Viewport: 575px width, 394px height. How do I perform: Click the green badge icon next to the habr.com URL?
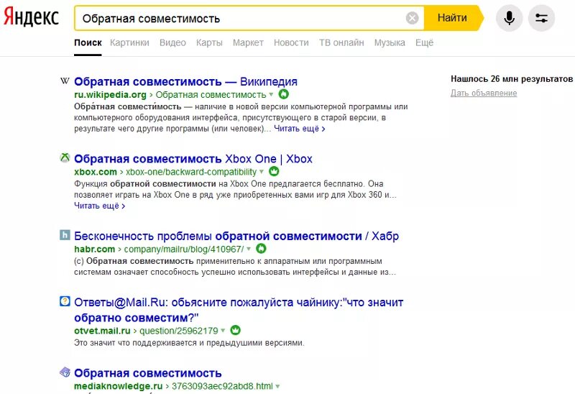[261, 248]
